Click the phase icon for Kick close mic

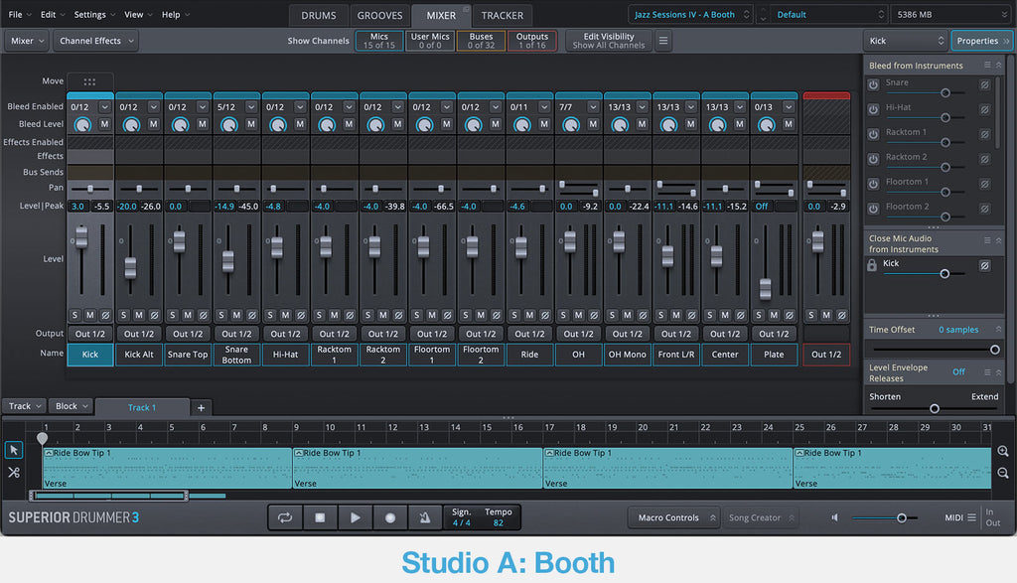click(x=984, y=264)
